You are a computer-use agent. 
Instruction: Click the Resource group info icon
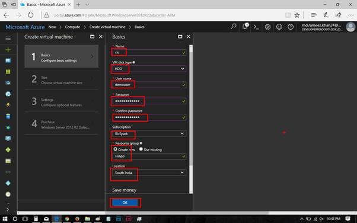pyautogui.click(x=141, y=143)
